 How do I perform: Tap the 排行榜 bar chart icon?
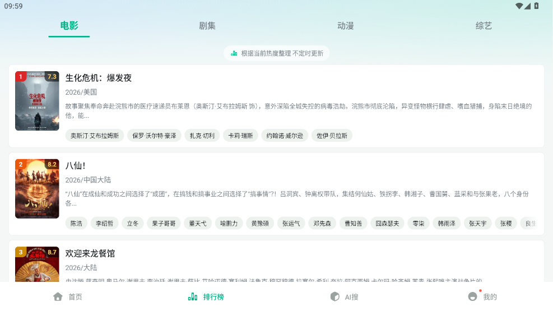click(193, 296)
